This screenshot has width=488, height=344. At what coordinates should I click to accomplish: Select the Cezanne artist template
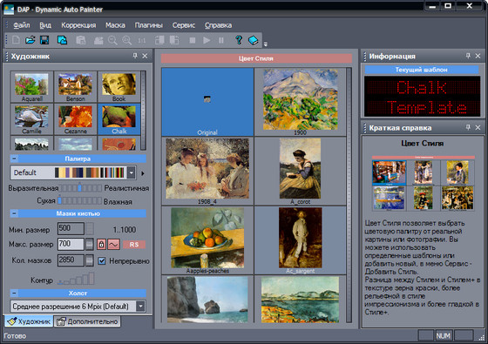point(75,119)
